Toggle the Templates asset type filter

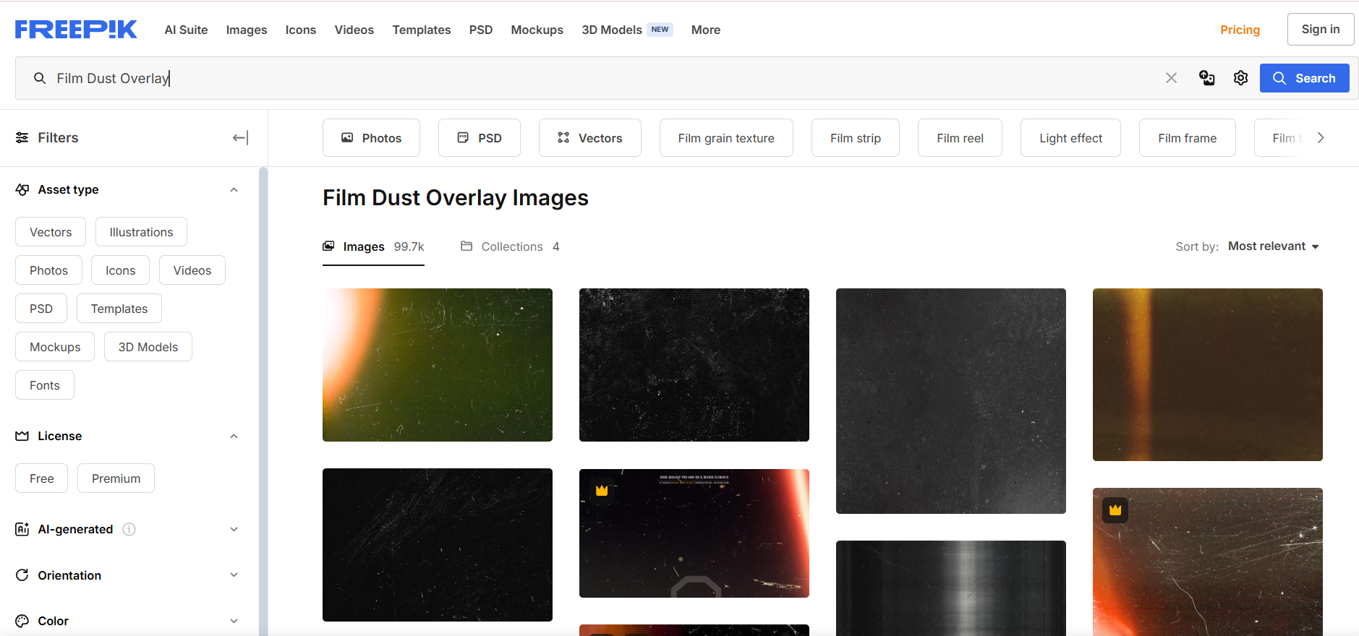click(x=119, y=309)
